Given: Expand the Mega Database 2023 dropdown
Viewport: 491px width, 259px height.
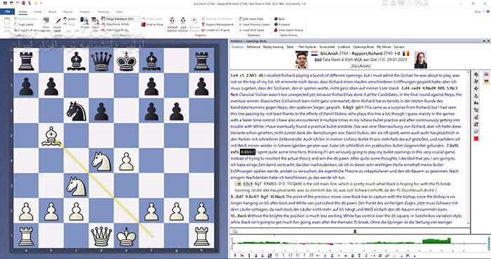Looking at the screenshot, I should (138, 19).
